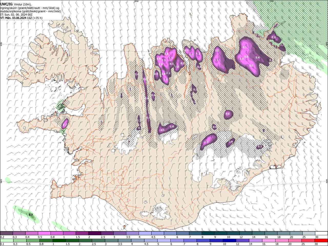Image resolution: width=328 pixels, height=246 pixels.
Task: Click the '20W' longitude label at top edge
Action: pyautogui.click(x=136, y=1)
